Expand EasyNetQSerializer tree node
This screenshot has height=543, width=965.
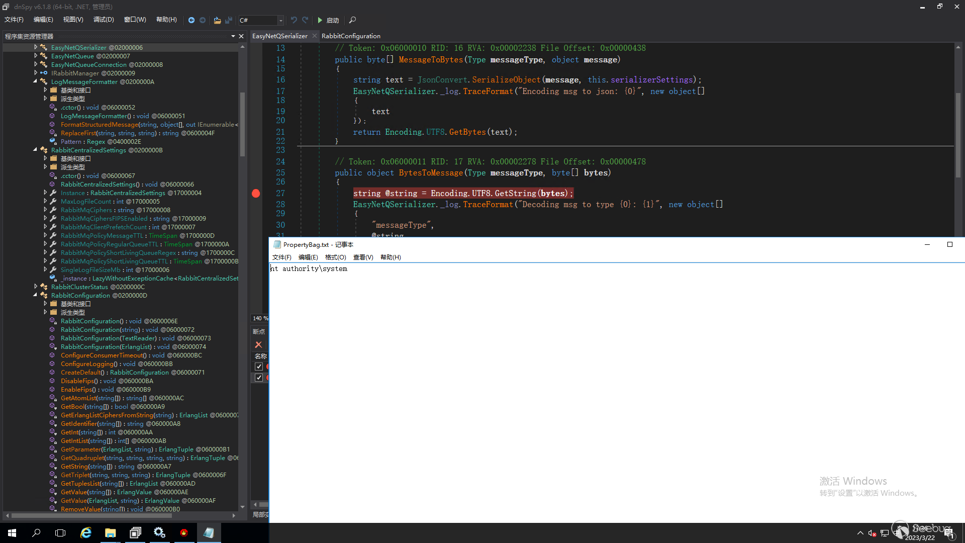click(x=36, y=47)
